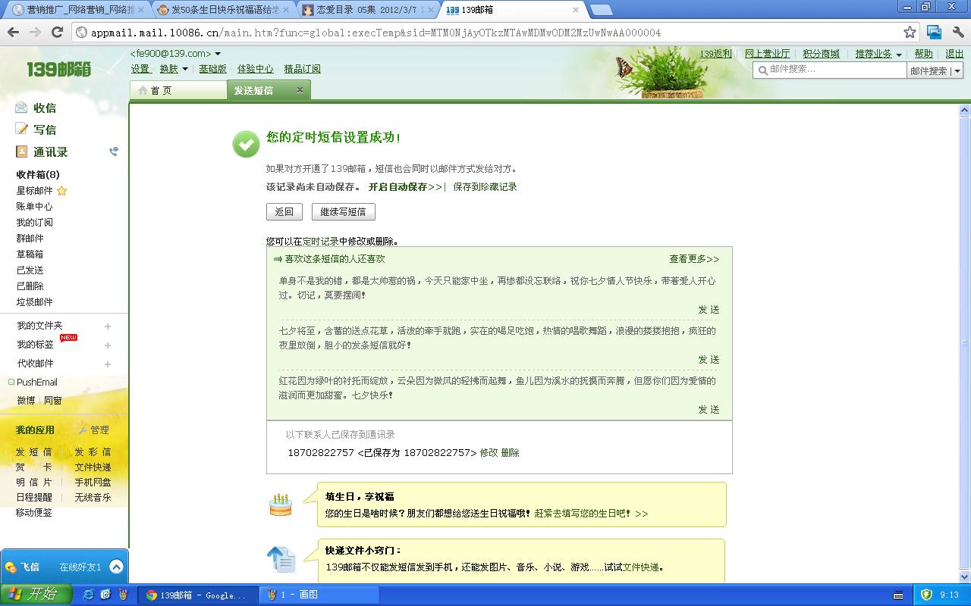Close the 发送短信 tab
Image resolution: width=971 pixels, height=606 pixels.
pyautogui.click(x=300, y=89)
